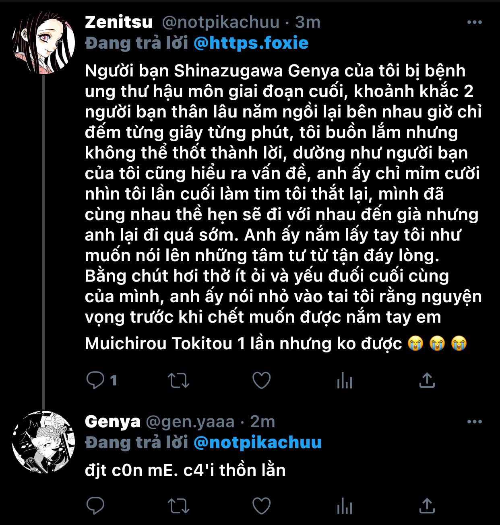Like Zenitsu's tweet with the heart
The height and width of the screenshot is (525, 500).
261,380
